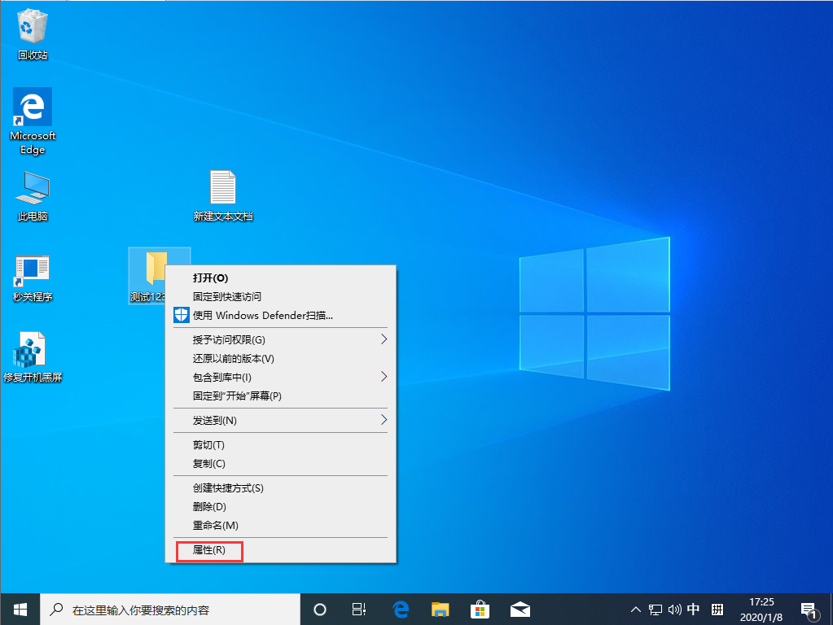Show hidden tray icons chevron
The height and width of the screenshot is (625, 833).
635,609
